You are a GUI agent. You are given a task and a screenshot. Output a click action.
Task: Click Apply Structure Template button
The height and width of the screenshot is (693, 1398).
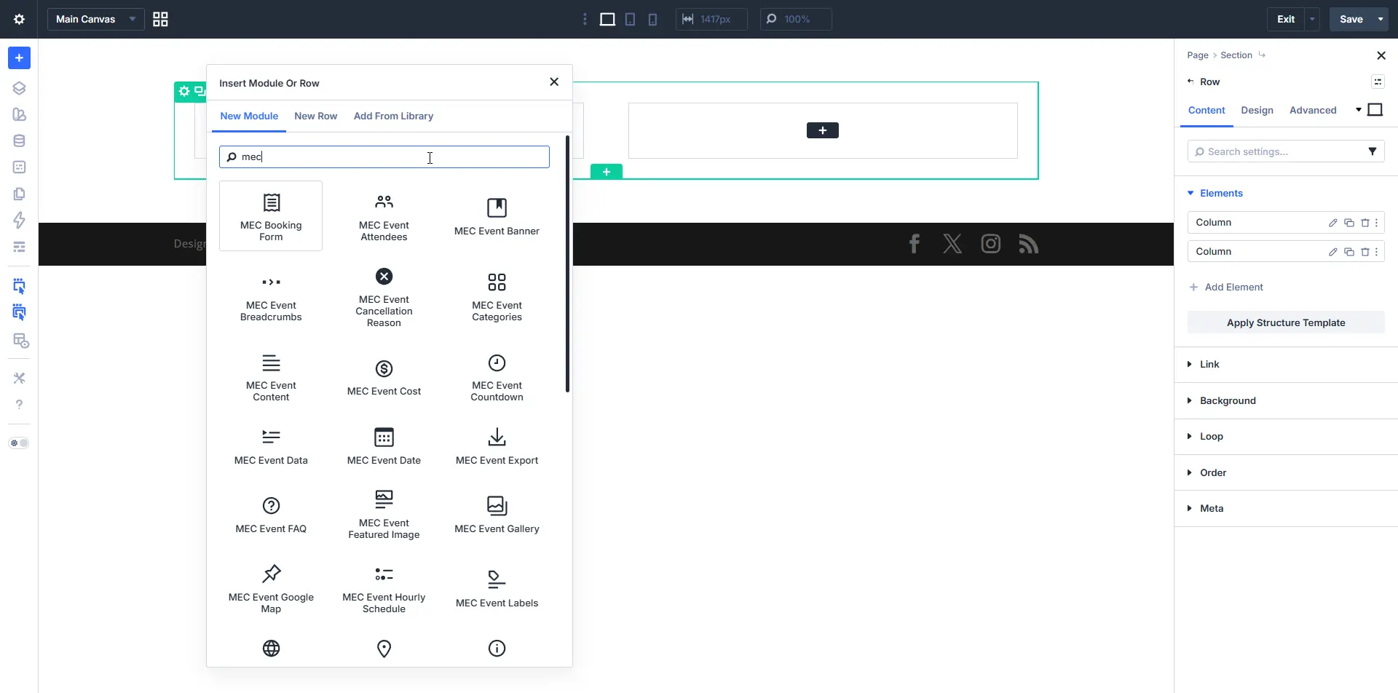point(1286,322)
